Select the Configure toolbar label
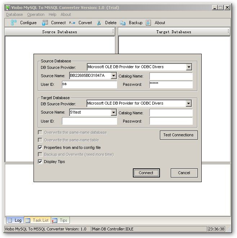The image size is (237, 238). coord(28,23)
